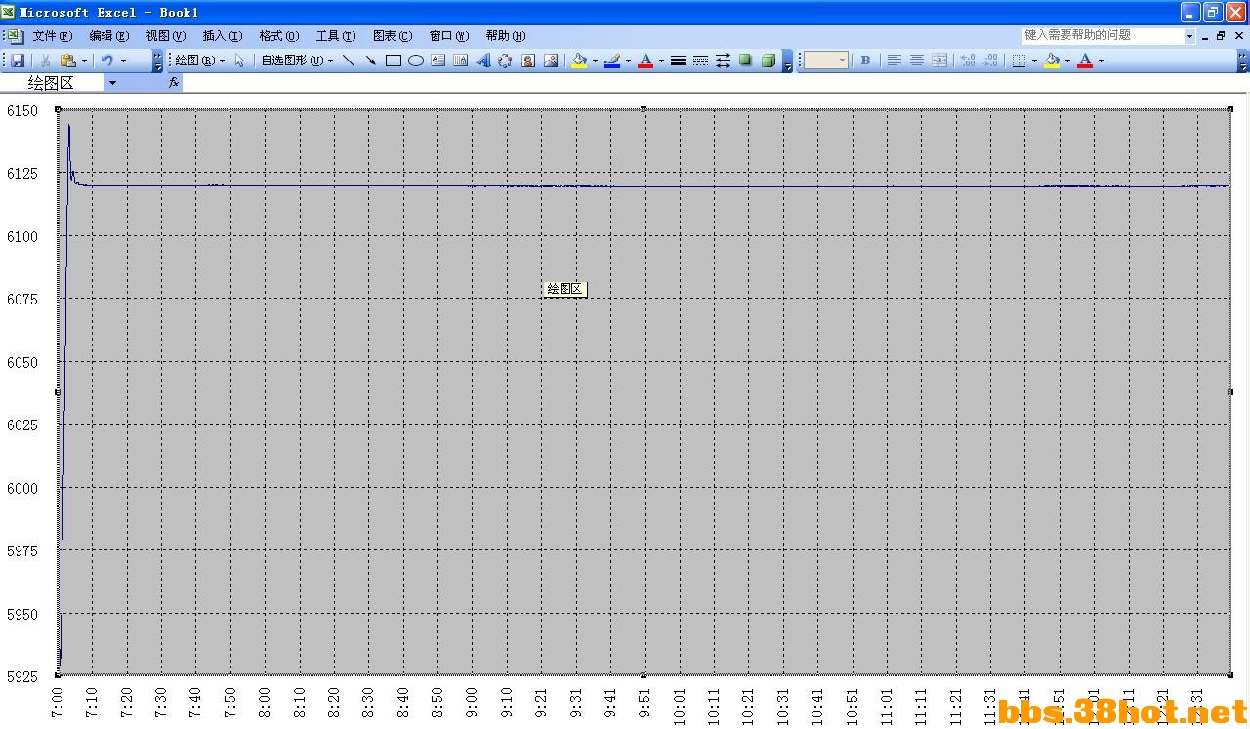1250x729 pixels.
Task: Click the Increase Decimal icon
Action: coord(968,61)
